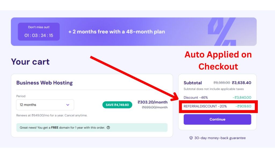Click the crossed-out ₹8,388.00 original subtotal
275x155 pixels.
222,83
